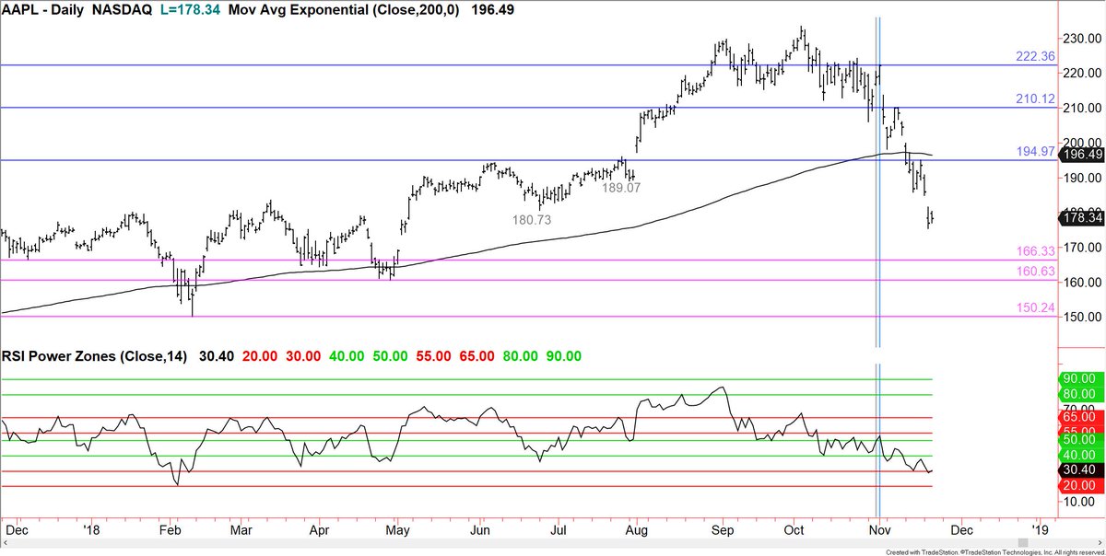1106x556 pixels.
Task: Click the Jun label on time axis
Action: click(x=481, y=530)
